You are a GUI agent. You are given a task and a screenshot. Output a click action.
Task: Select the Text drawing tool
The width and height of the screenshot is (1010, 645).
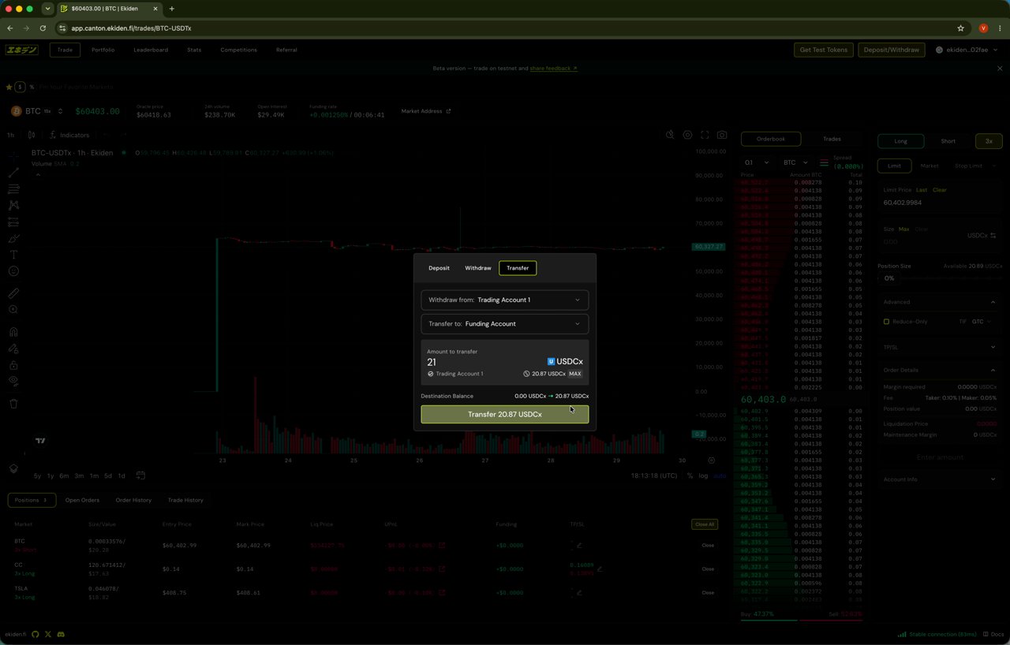[x=13, y=255]
